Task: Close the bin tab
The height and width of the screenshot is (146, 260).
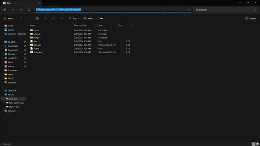Action: tap(39, 3)
